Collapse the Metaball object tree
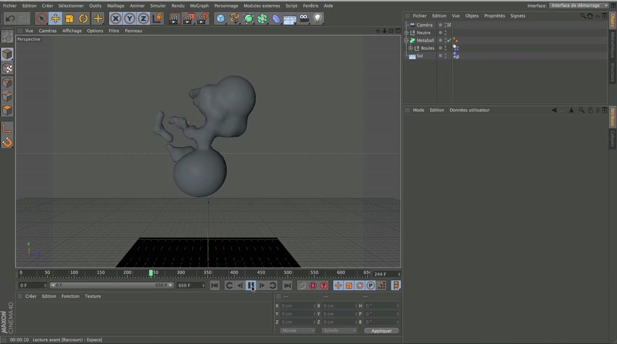 (x=406, y=40)
